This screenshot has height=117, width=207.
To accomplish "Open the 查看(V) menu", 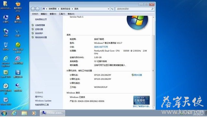I will 53,14.
